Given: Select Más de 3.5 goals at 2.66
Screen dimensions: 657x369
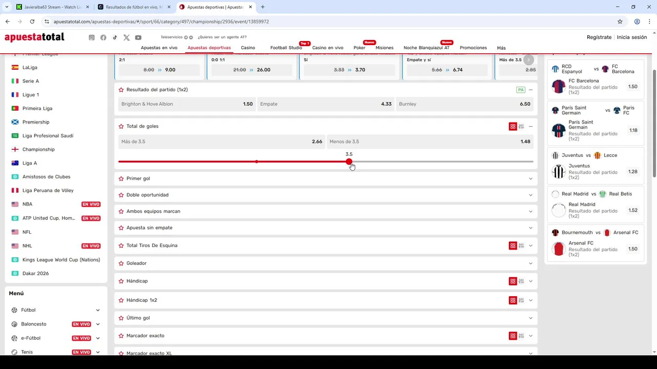Looking at the screenshot, I should tap(222, 141).
